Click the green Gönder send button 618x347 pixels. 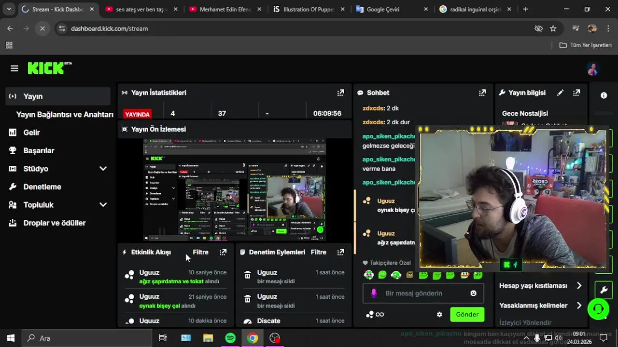pyautogui.click(x=467, y=314)
